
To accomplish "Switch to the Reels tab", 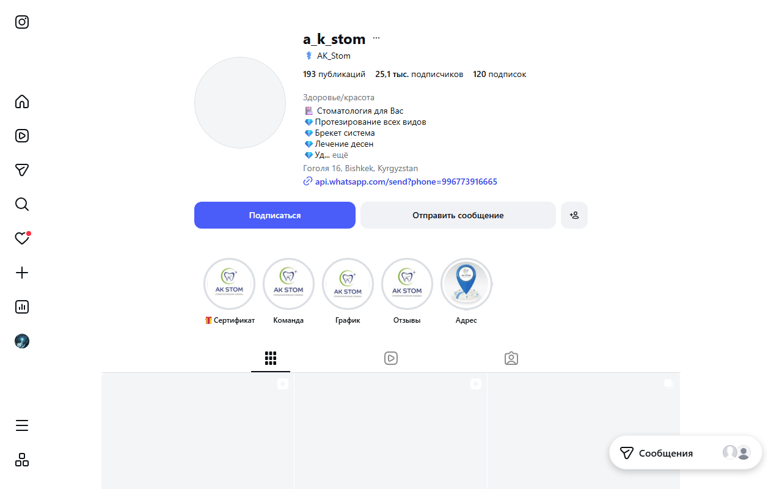I will point(390,358).
